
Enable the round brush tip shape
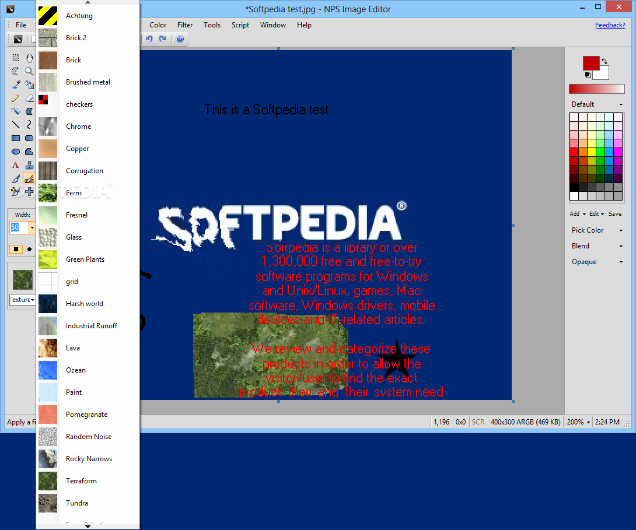29,249
